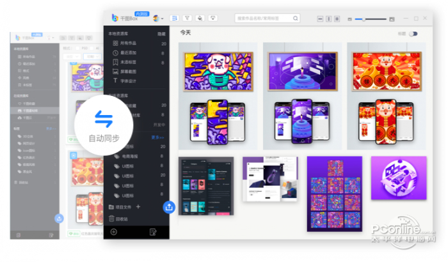Screen dimensions: 448x262
Task: Open the first filter dropdown in the back window
Action: tap(72, 56)
